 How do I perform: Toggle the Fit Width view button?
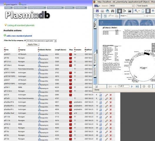tap(148, 11)
